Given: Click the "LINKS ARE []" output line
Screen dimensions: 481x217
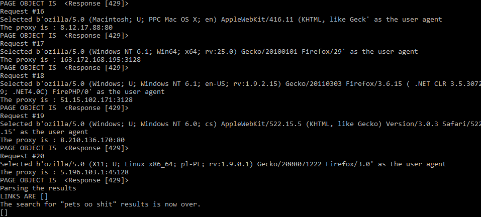Looking at the screenshot, I should (x=24, y=196).
